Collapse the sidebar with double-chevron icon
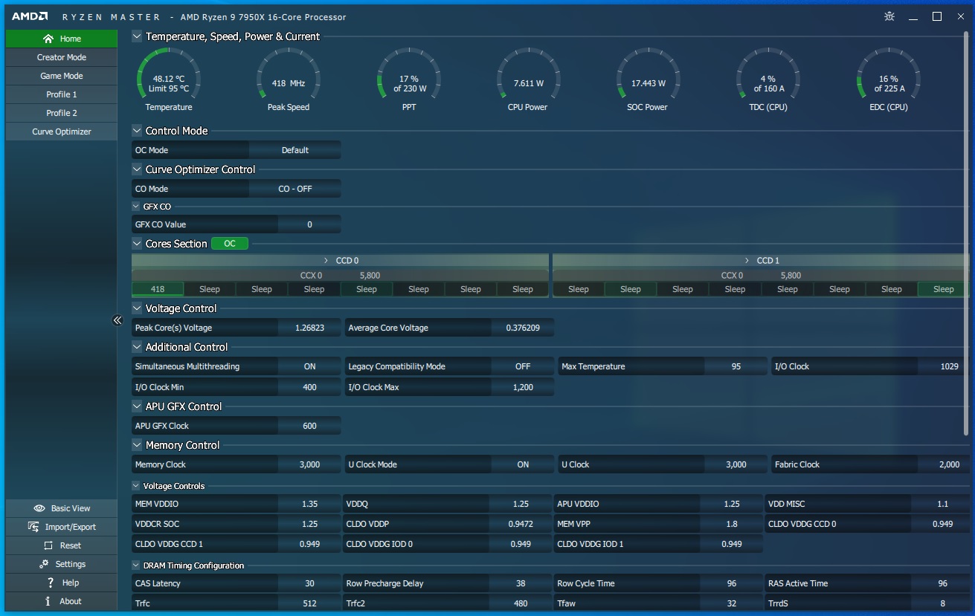The height and width of the screenshot is (616, 975). coord(118,320)
